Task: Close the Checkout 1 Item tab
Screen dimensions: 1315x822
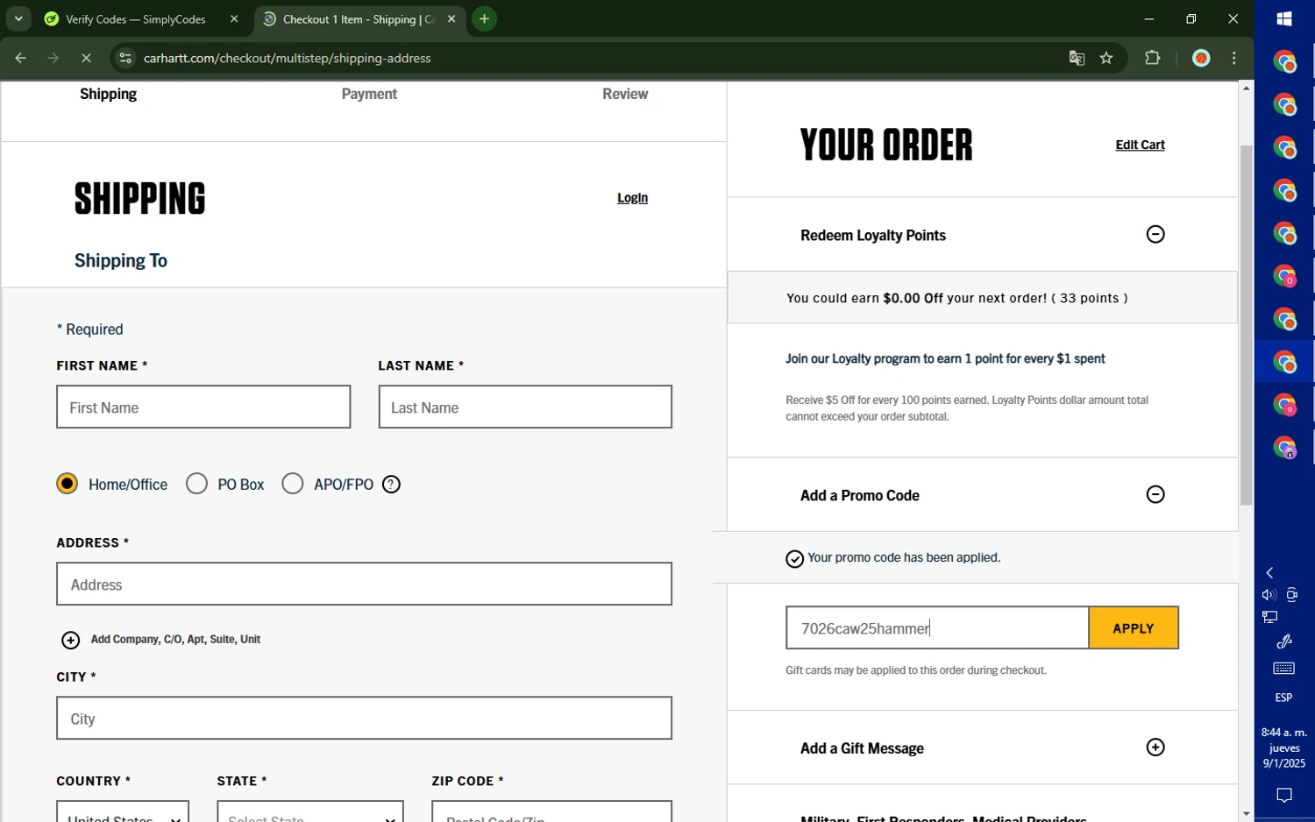Action: pyautogui.click(x=451, y=18)
